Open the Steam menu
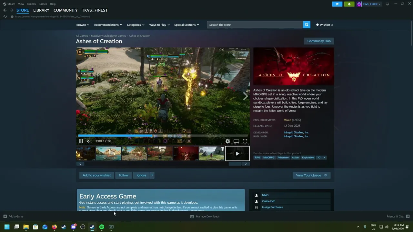The height and width of the screenshot is (232, 413). 11,4
